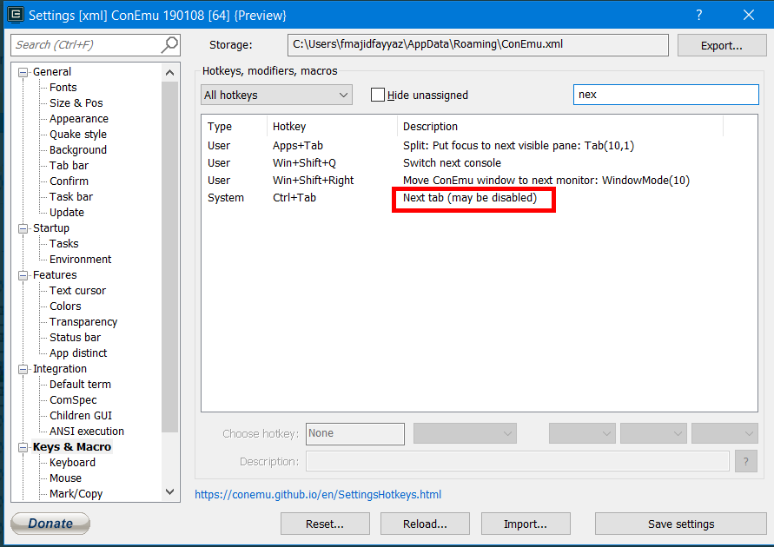
Task: Click the Type column header
Action: coord(235,127)
